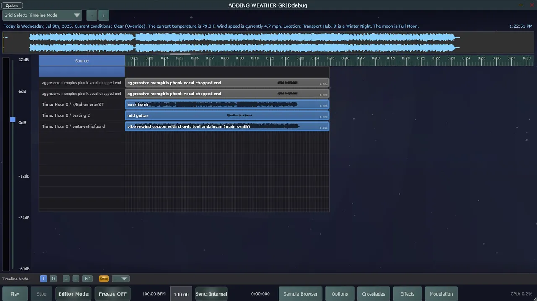
Task: Zoom out using the - timeline icon
Action: (x=76, y=278)
